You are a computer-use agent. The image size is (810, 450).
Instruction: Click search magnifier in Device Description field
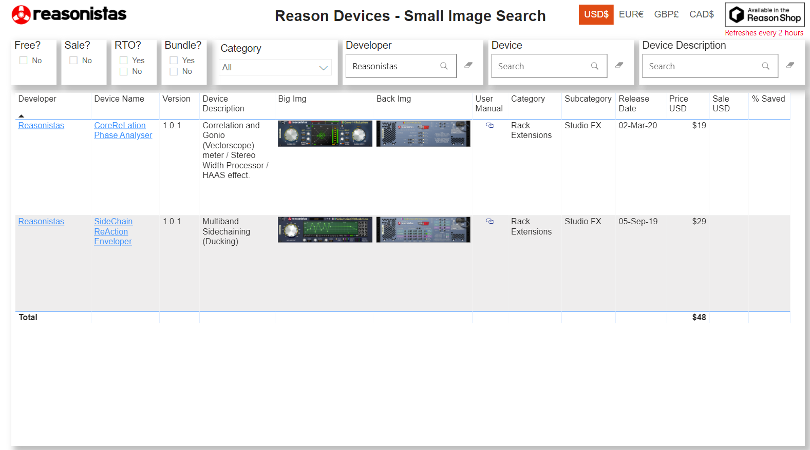[766, 66]
